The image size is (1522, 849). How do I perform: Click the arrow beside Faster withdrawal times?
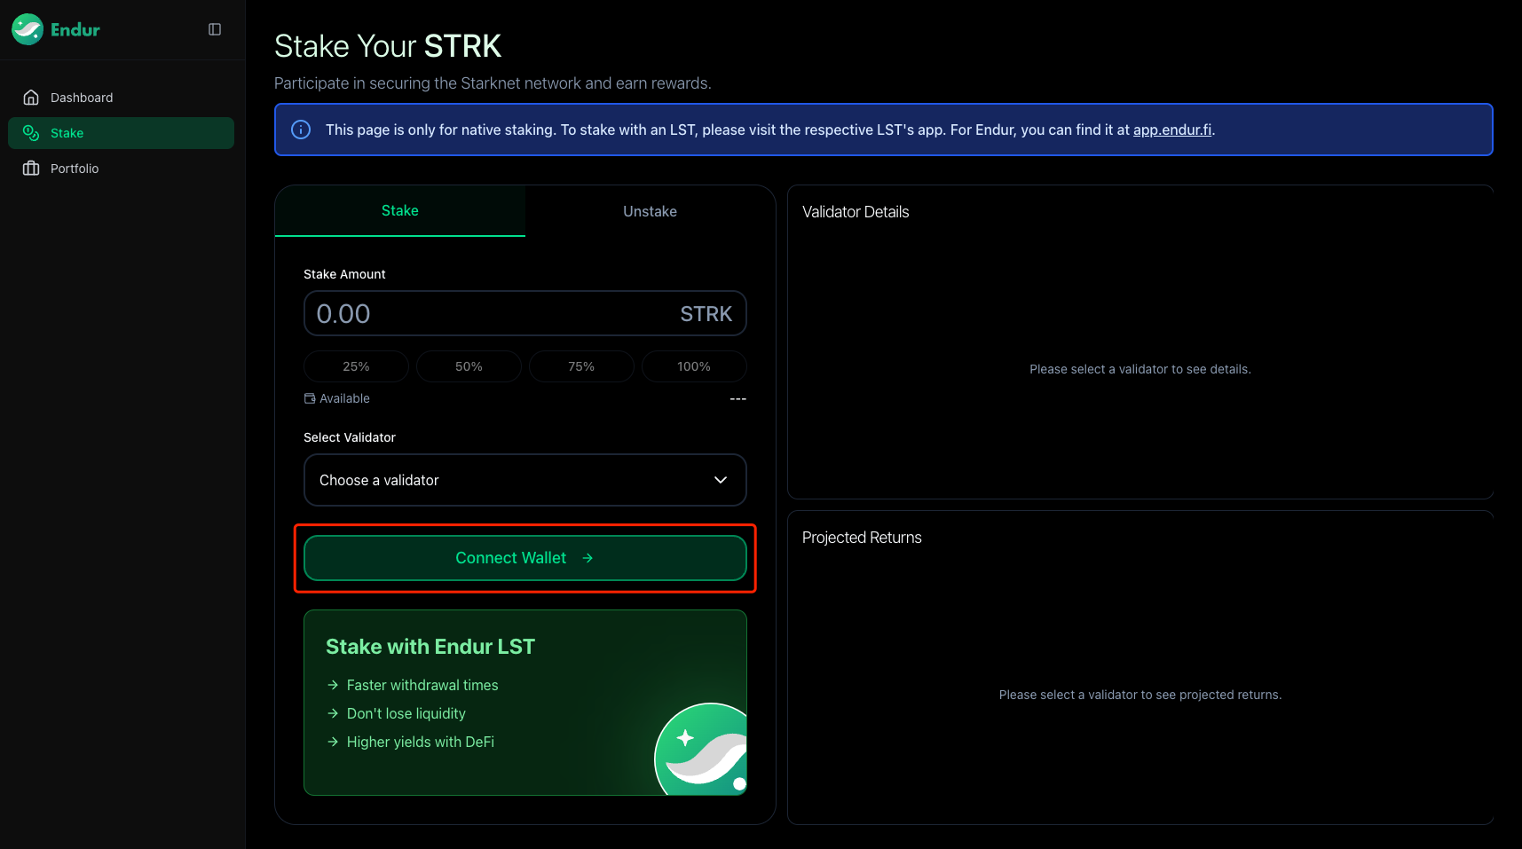[333, 685]
